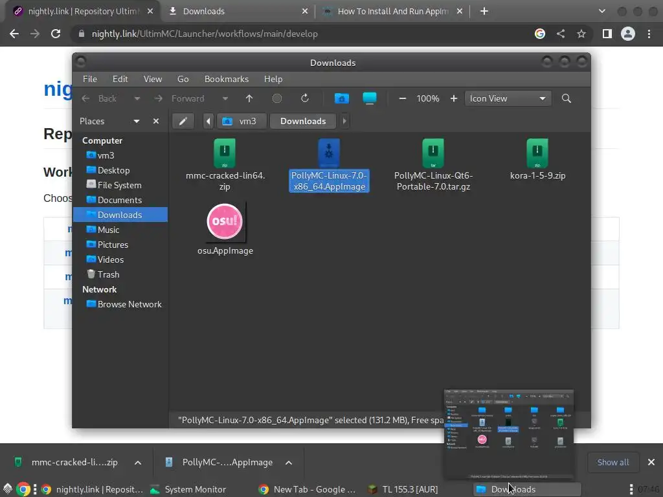Open the View menu
Image resolution: width=663 pixels, height=497 pixels.
(153, 79)
